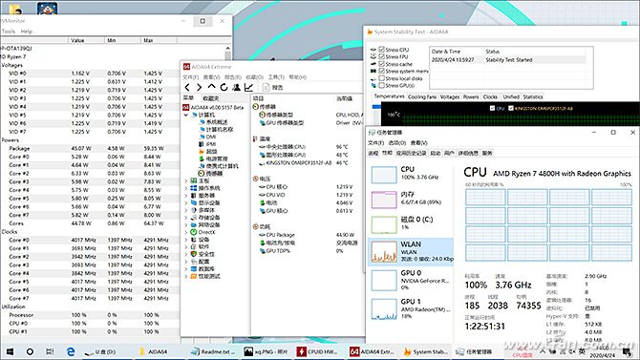Toggle the Stress system memory checkbox
The image size is (640, 360).
(382, 71)
